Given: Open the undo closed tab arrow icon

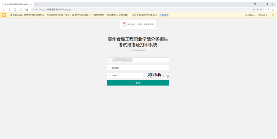Looking at the screenshot, I should [x=266, y=10].
